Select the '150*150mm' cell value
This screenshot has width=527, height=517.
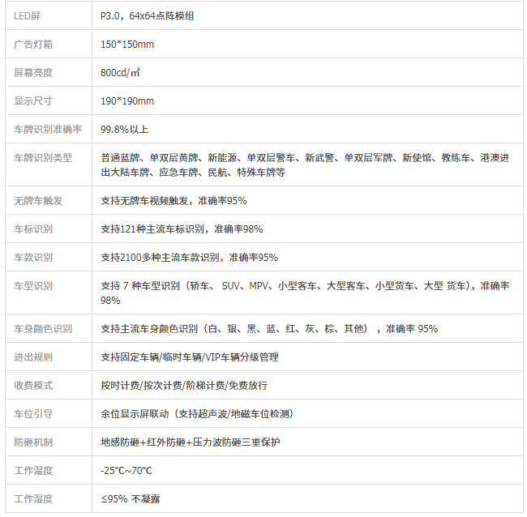pos(127,44)
